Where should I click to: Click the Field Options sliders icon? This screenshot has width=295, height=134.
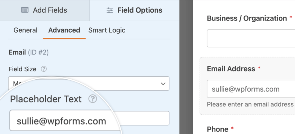tap(110, 10)
